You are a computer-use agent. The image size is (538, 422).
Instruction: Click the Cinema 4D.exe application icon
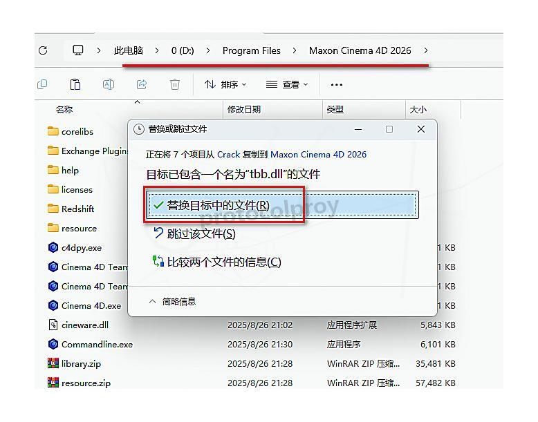pyautogui.click(x=53, y=305)
